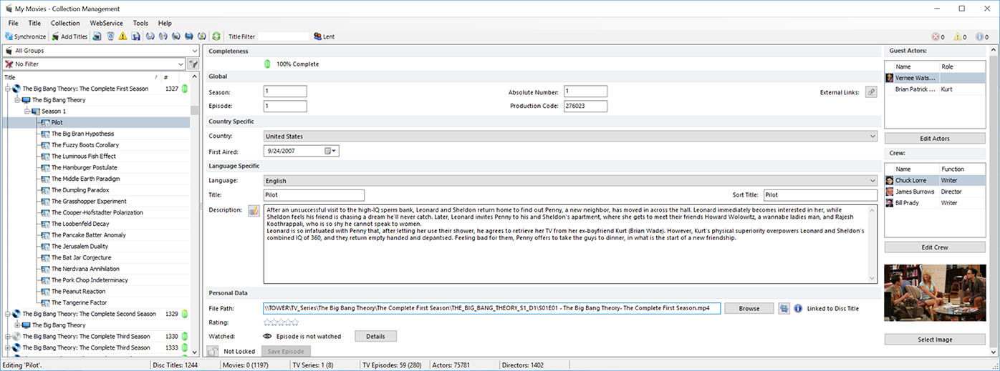Image resolution: width=1000 pixels, height=371 pixels.
Task: Select Chuck Lorre in the Crew list
Action: click(x=933, y=181)
